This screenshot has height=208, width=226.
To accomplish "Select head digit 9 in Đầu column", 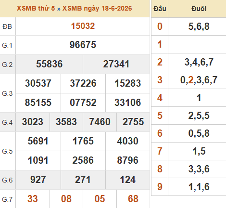I will (x=160, y=187).
